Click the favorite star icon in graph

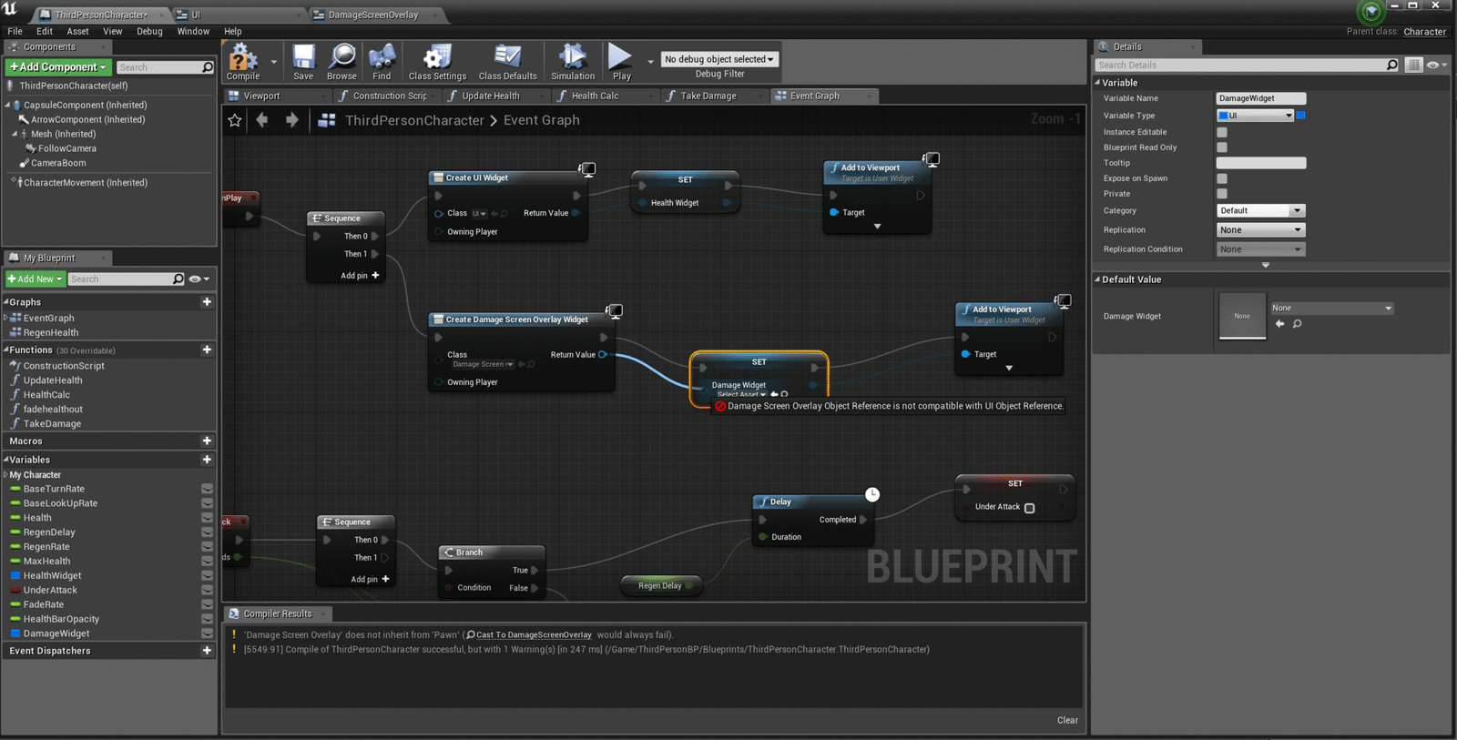coord(235,120)
